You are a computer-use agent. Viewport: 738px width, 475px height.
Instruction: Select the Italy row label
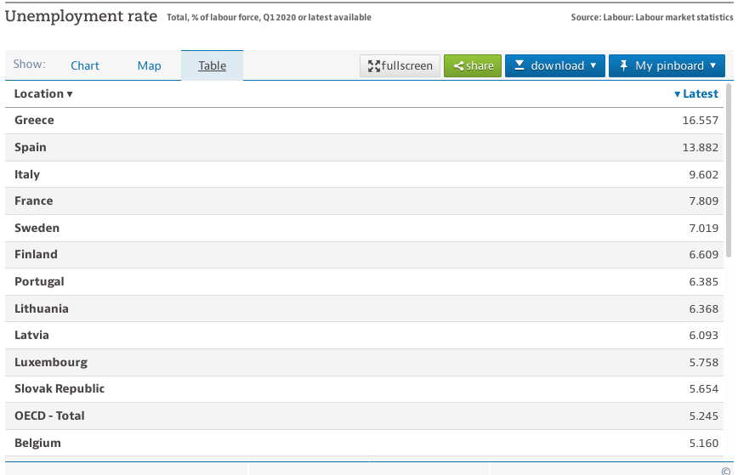(x=27, y=174)
